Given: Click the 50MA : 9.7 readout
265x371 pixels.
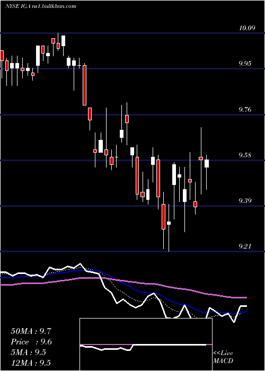Looking at the screenshot, I should click(31, 331).
